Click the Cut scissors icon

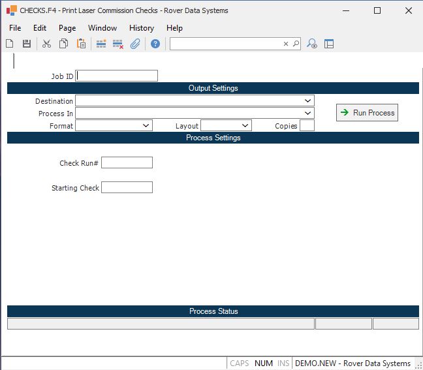pos(46,44)
